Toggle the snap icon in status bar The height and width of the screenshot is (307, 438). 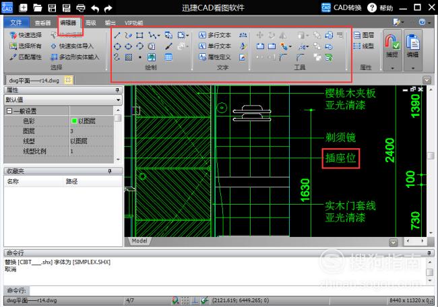[175, 300]
